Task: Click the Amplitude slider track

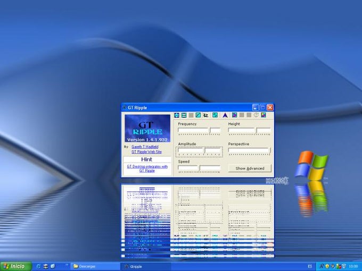Action: 199,150
